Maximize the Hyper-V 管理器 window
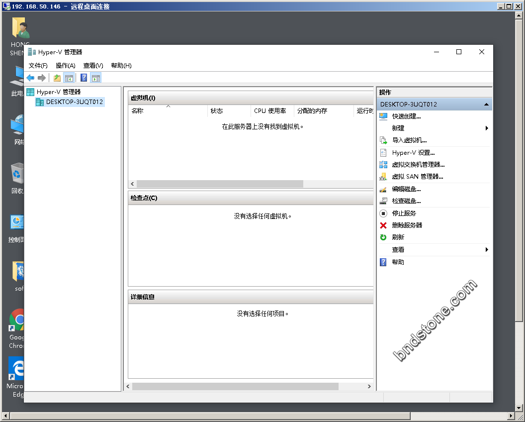Image resolution: width=525 pixels, height=422 pixels. 459,52
